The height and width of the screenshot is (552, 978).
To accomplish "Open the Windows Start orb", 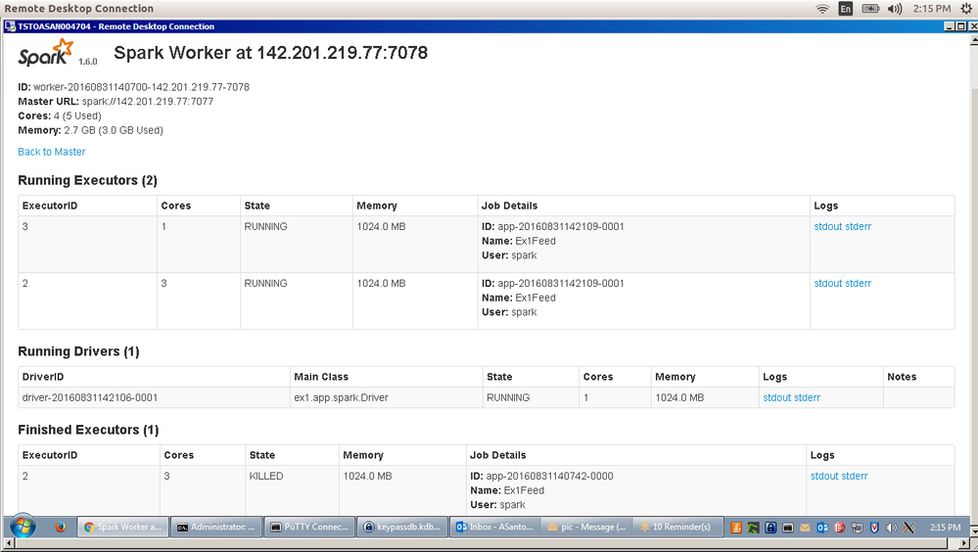I will (x=23, y=528).
